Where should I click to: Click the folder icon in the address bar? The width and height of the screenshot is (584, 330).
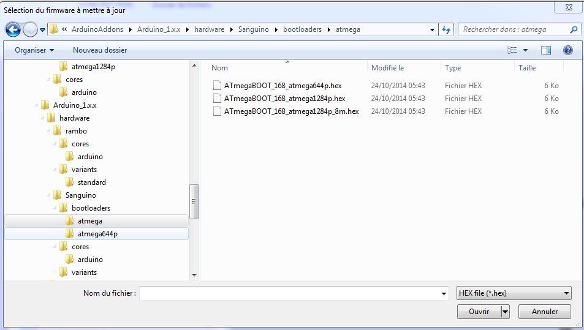click(x=54, y=29)
